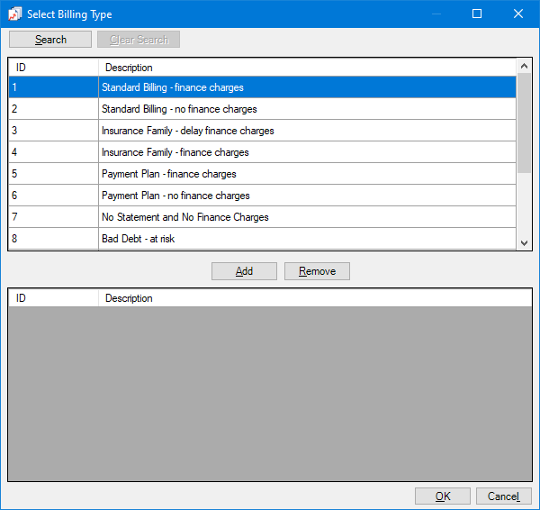Confirm selection with the OK button
Screen dimensions: 540x510
click(442, 496)
